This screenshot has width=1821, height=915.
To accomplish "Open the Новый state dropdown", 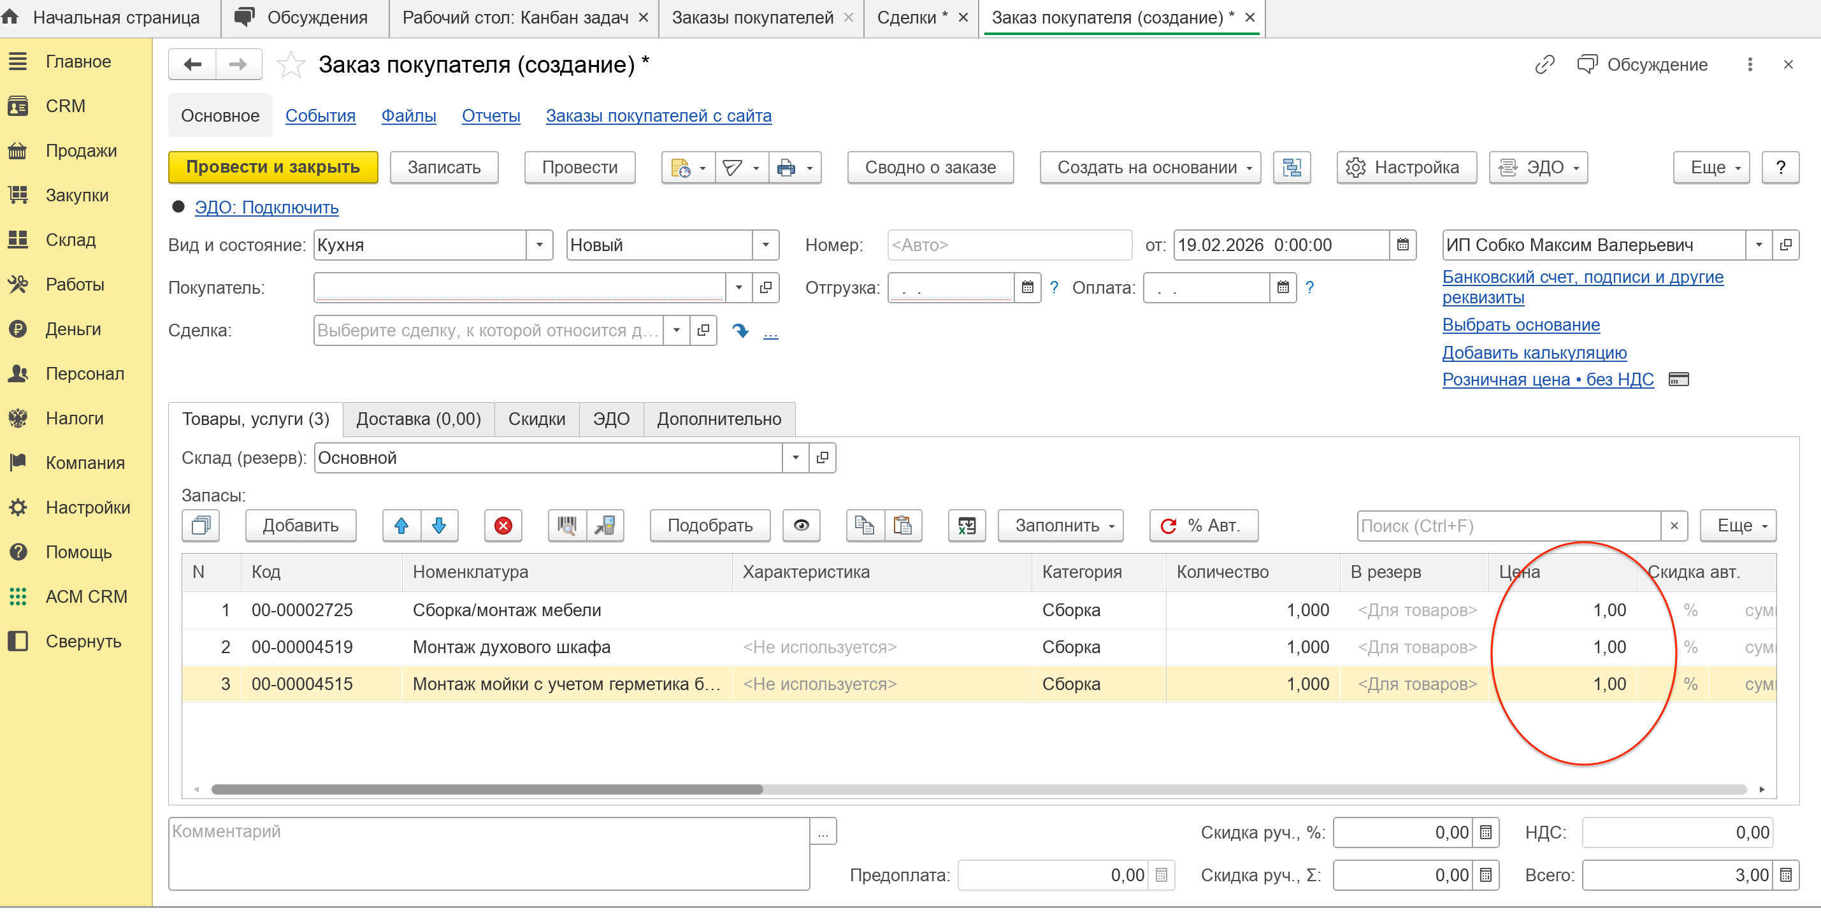I will click(765, 245).
